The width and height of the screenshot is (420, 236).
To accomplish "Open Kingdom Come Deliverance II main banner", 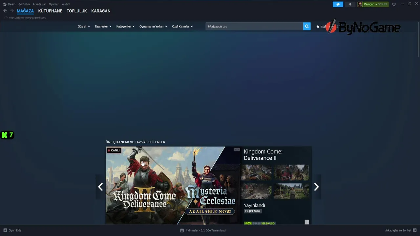I will click(x=173, y=186).
